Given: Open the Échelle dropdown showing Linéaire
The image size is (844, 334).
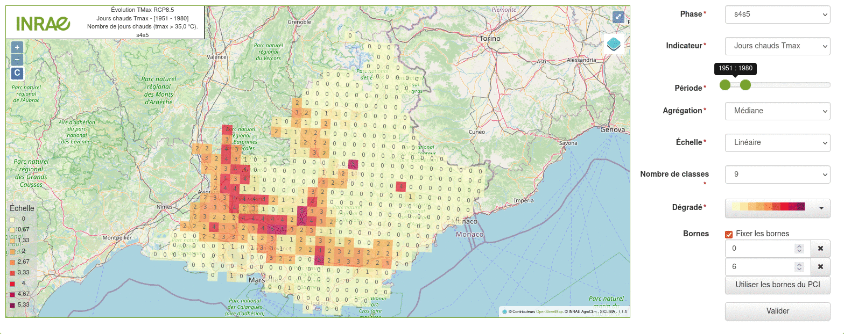Looking at the screenshot, I should pyautogui.click(x=778, y=143).
